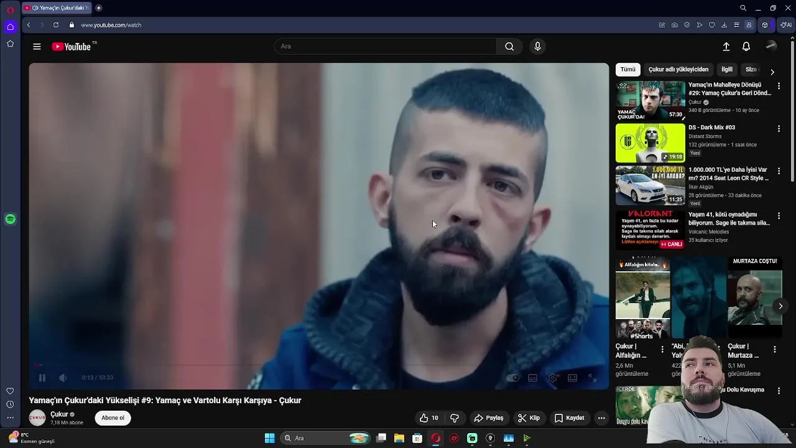The height and width of the screenshot is (448, 796).
Task: Open 'Yamaç'ın Mahalleye Dönüşü #29' video thumbnail
Action: [650, 100]
